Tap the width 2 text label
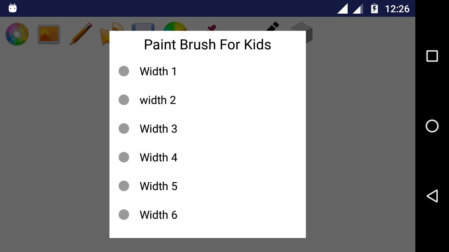The width and height of the screenshot is (449, 252). coord(158,100)
